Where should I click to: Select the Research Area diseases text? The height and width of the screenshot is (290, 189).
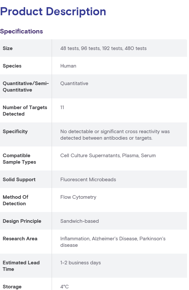(113, 242)
